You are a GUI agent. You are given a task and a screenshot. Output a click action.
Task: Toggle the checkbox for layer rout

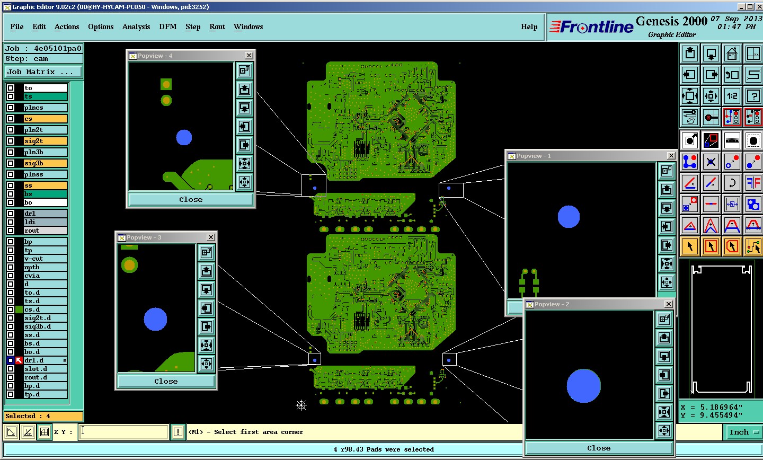click(11, 231)
